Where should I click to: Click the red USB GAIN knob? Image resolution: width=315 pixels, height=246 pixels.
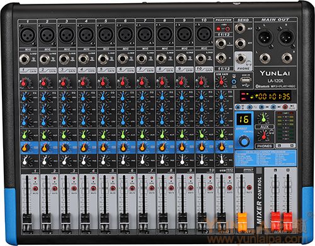point(221,81)
